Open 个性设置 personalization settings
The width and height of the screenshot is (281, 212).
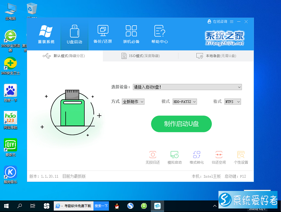(x=241, y=157)
